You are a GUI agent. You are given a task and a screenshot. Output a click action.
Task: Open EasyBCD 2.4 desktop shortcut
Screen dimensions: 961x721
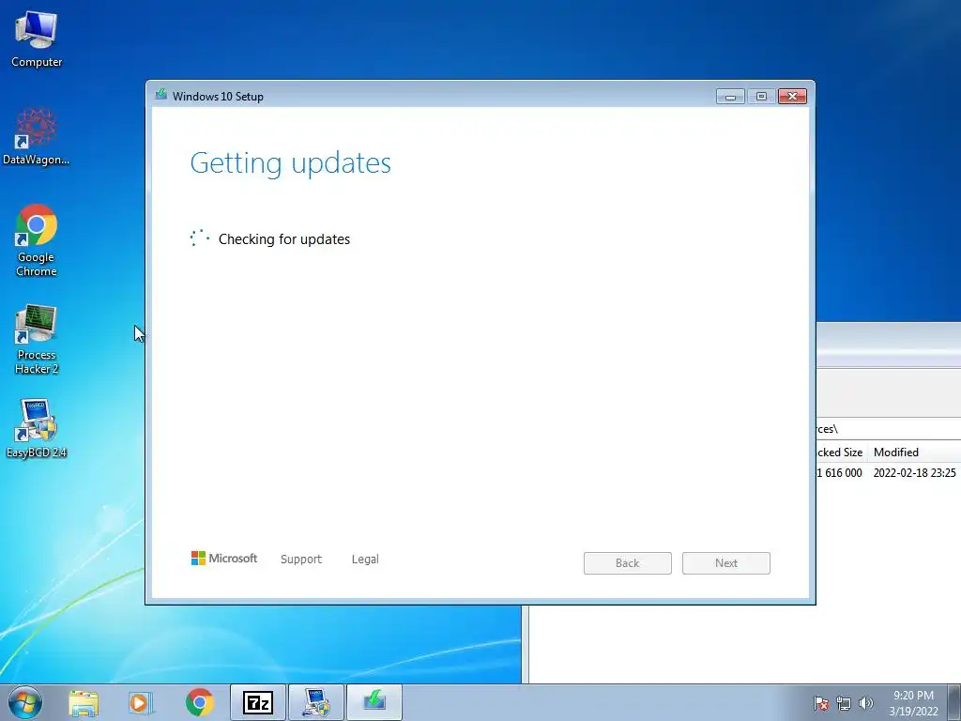click(37, 428)
